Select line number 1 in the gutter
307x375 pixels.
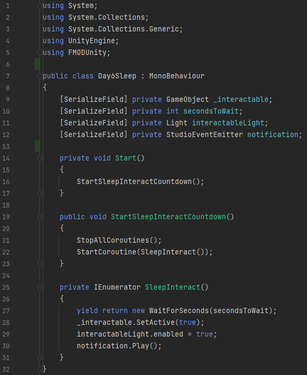click(7, 6)
